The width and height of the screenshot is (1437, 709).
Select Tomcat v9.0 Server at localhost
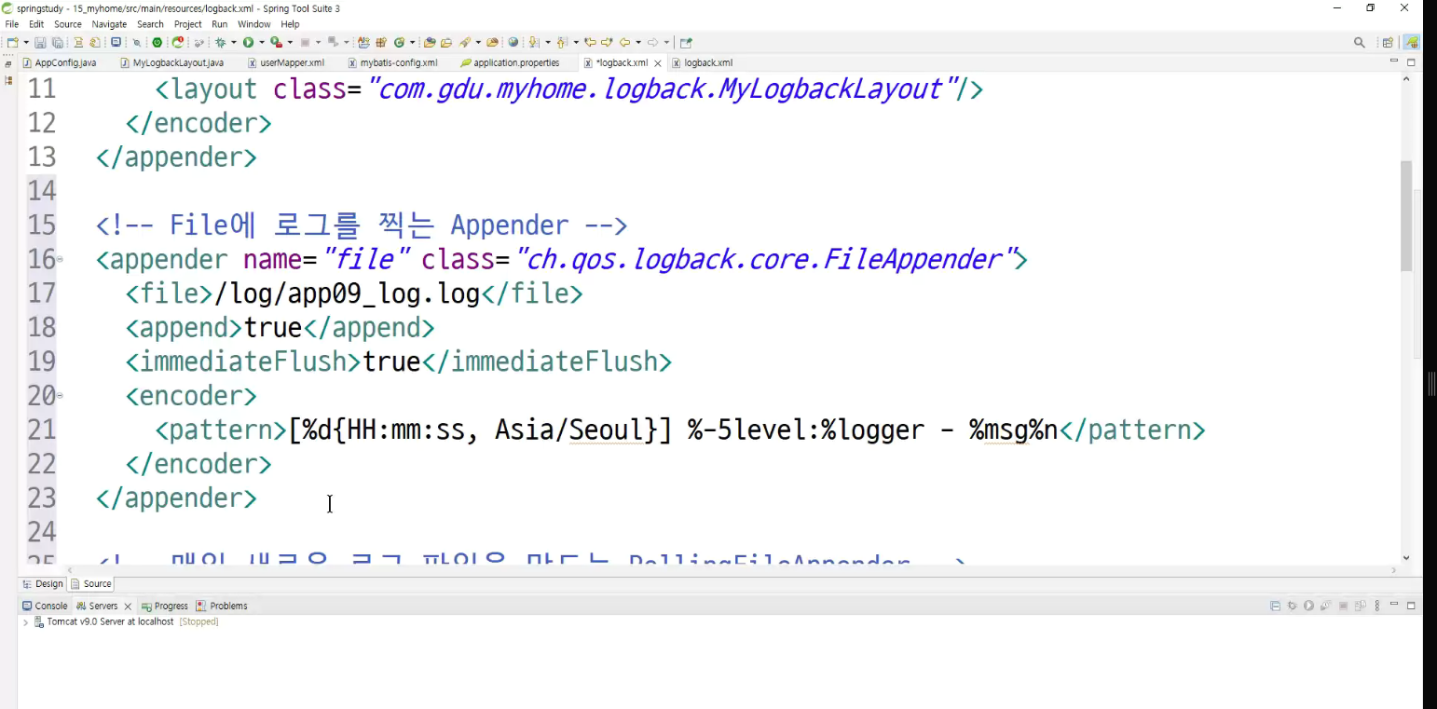[110, 621]
